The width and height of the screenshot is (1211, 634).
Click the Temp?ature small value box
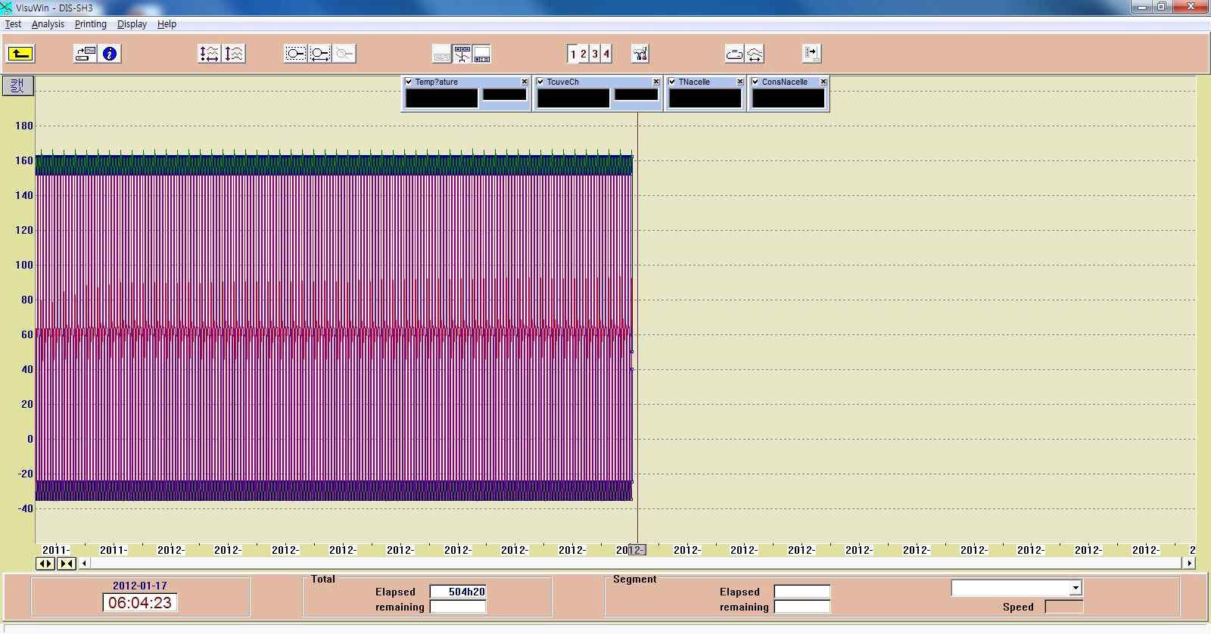tap(504, 95)
